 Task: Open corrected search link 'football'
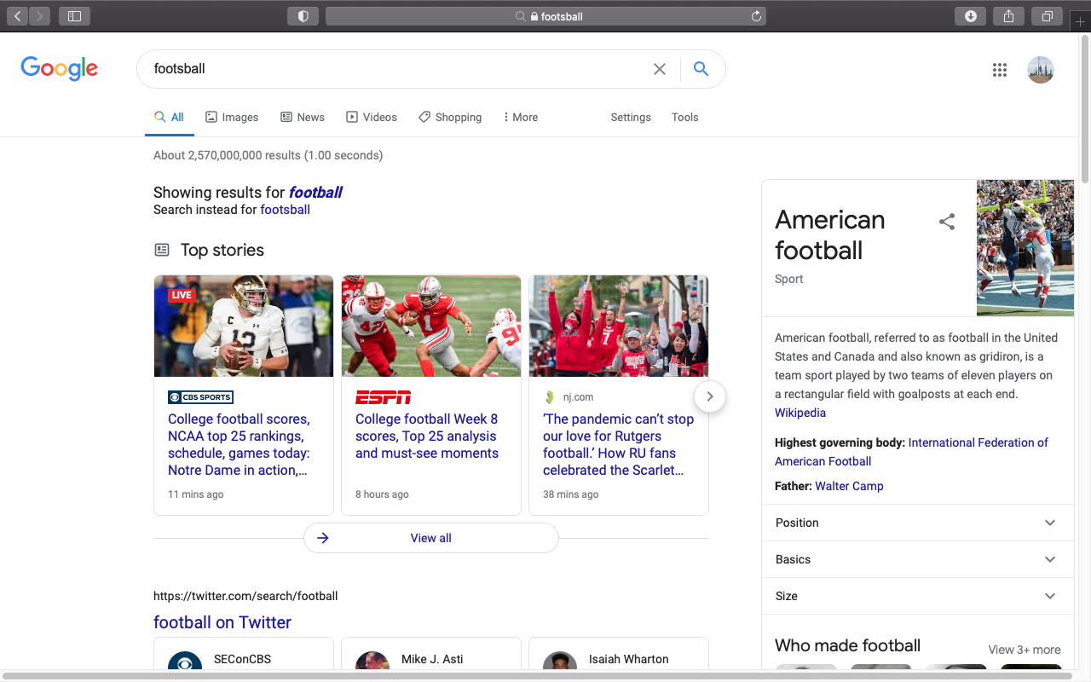(x=315, y=193)
